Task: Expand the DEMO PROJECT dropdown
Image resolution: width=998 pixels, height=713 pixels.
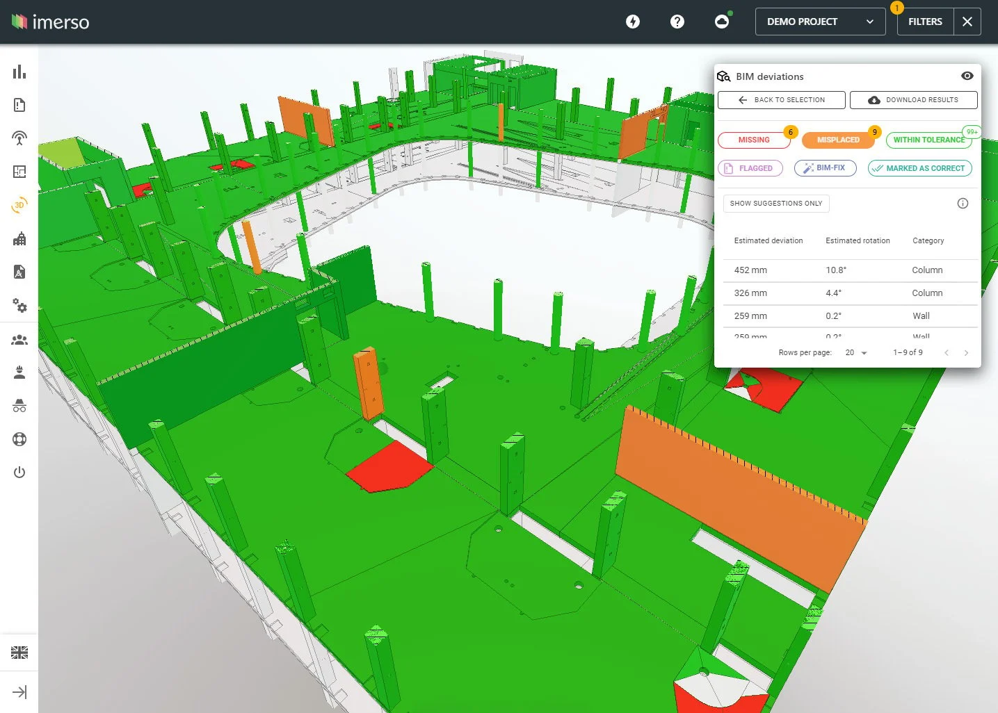Action: pyautogui.click(x=819, y=22)
